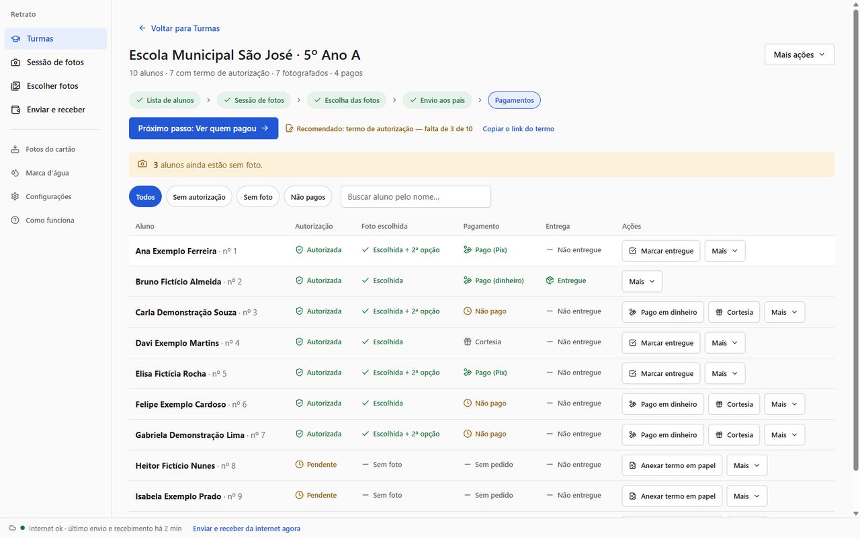Grant Cortesia to Carla Demonstração Souza
The width and height of the screenshot is (860, 538).
pos(734,312)
